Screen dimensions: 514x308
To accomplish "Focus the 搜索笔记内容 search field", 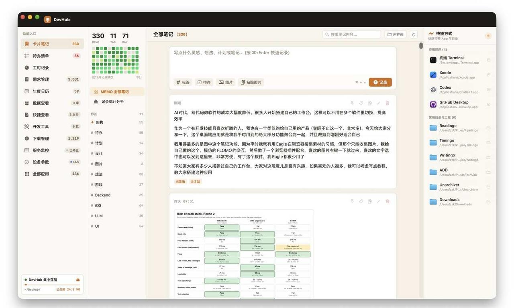I will (352, 34).
